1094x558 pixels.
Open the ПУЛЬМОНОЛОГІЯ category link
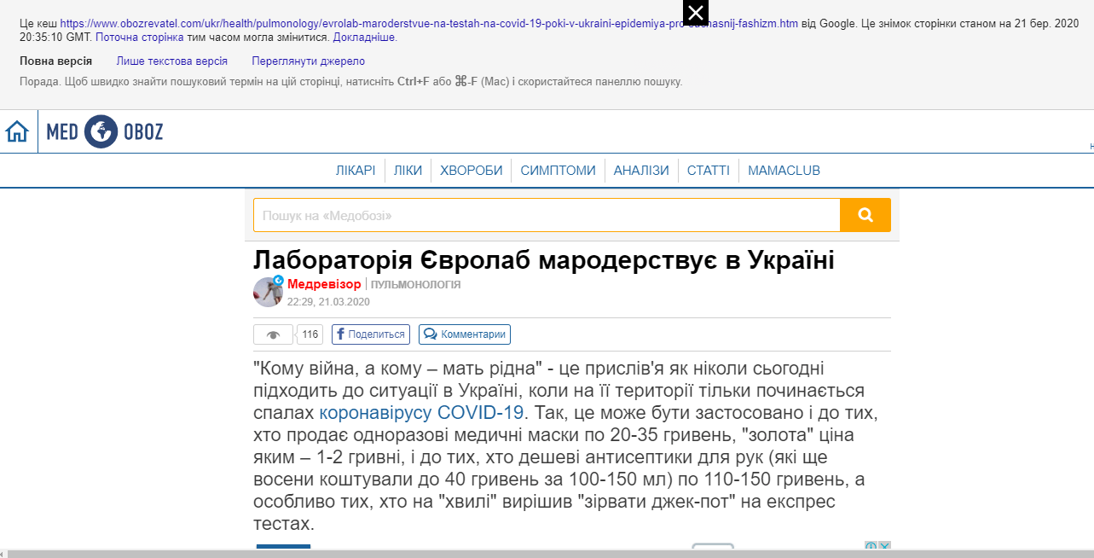pos(416,285)
